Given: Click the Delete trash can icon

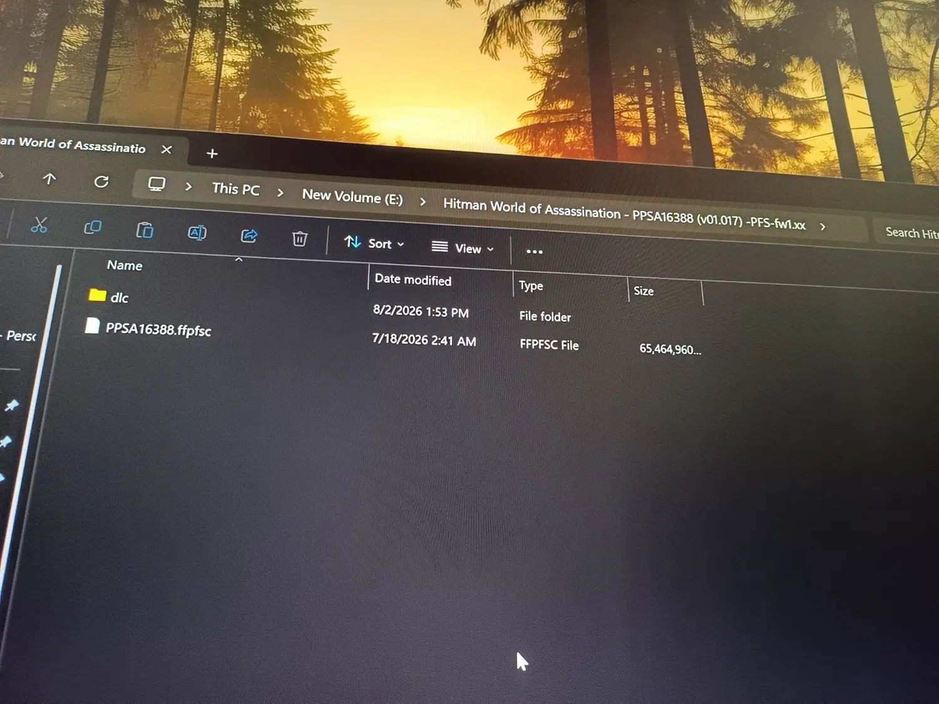Looking at the screenshot, I should click(x=300, y=238).
